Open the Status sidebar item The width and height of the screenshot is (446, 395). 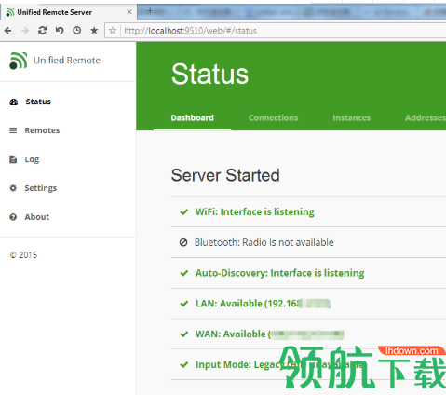pyautogui.click(x=38, y=102)
